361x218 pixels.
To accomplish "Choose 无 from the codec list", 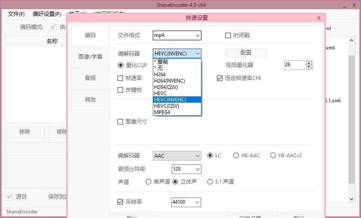I will point(177,68).
